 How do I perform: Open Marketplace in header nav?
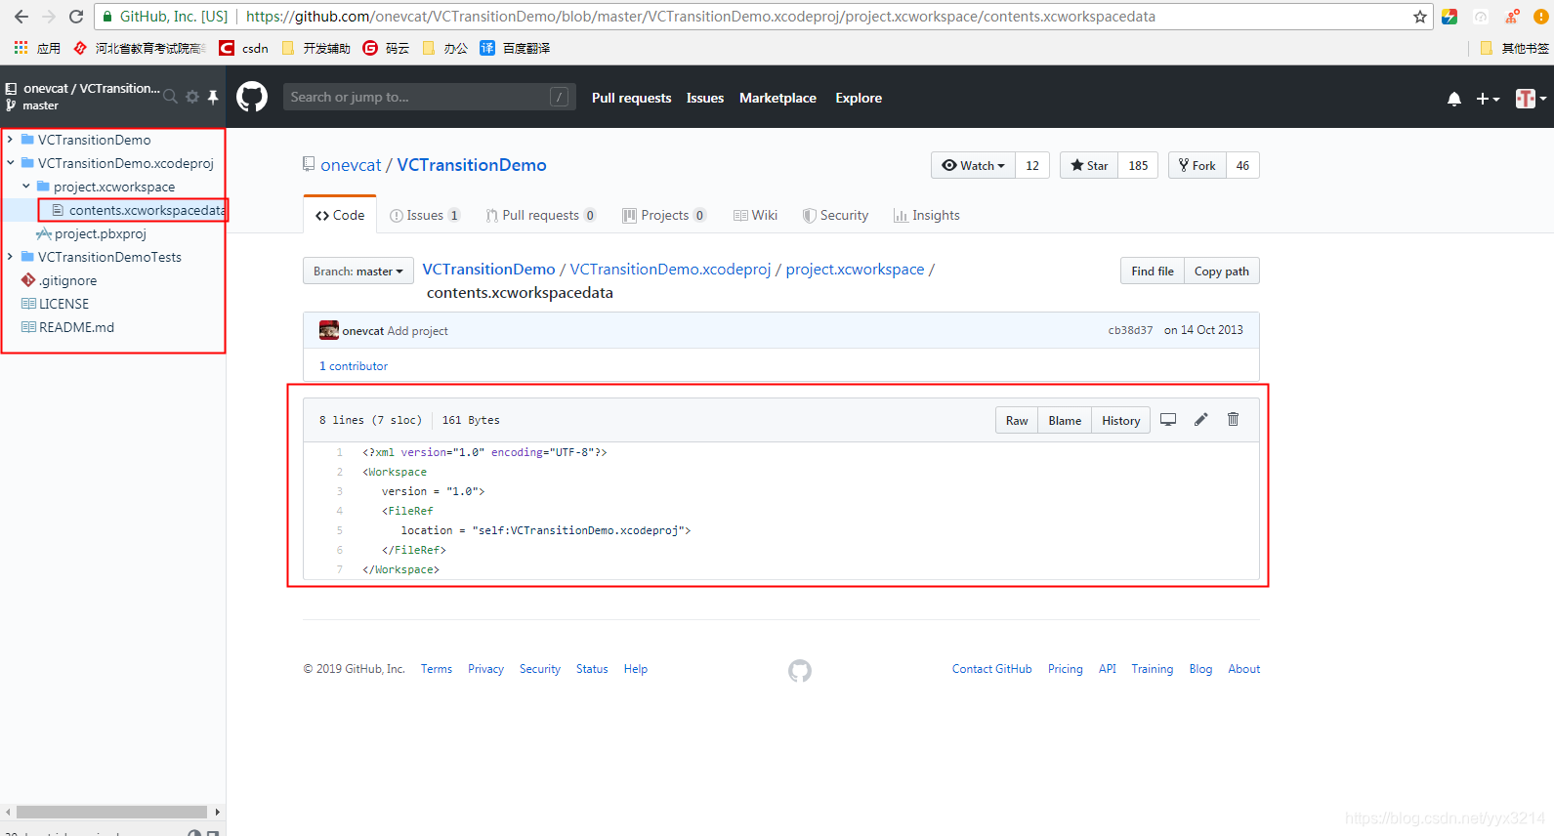[777, 98]
